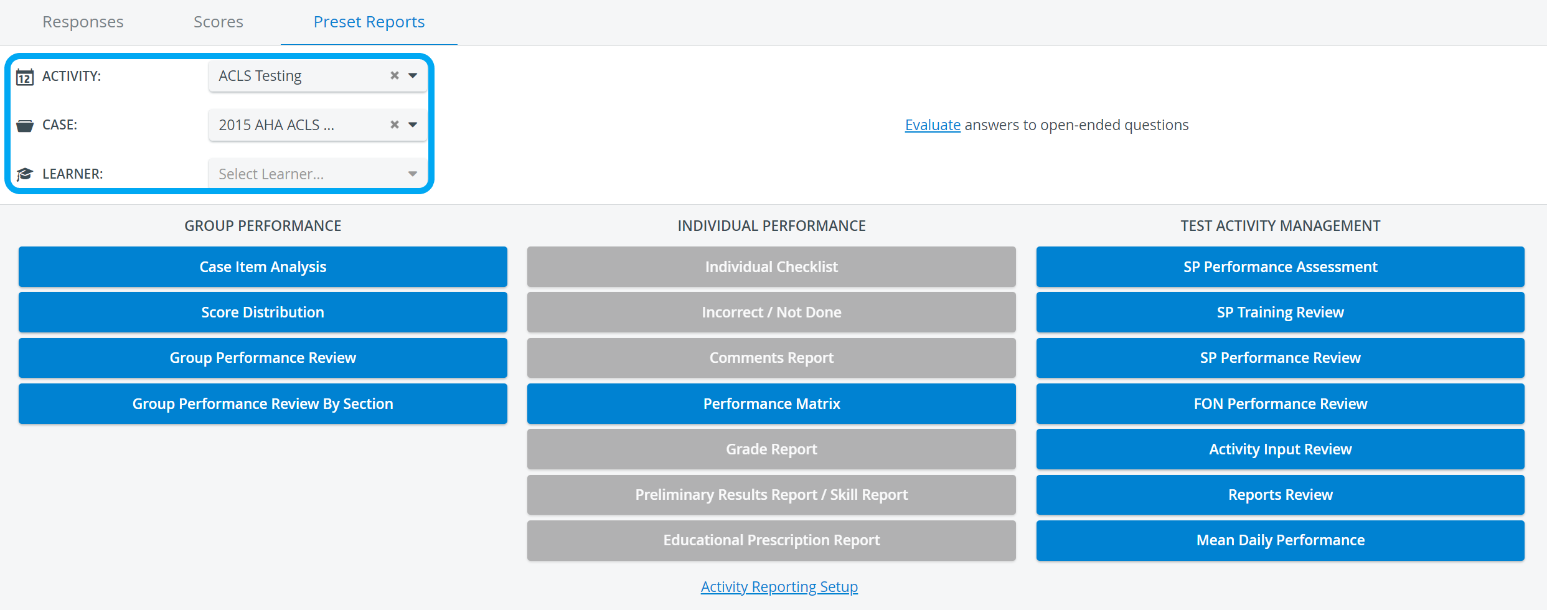1547x610 pixels.
Task: Open the Score Distribution report
Action: pos(263,312)
